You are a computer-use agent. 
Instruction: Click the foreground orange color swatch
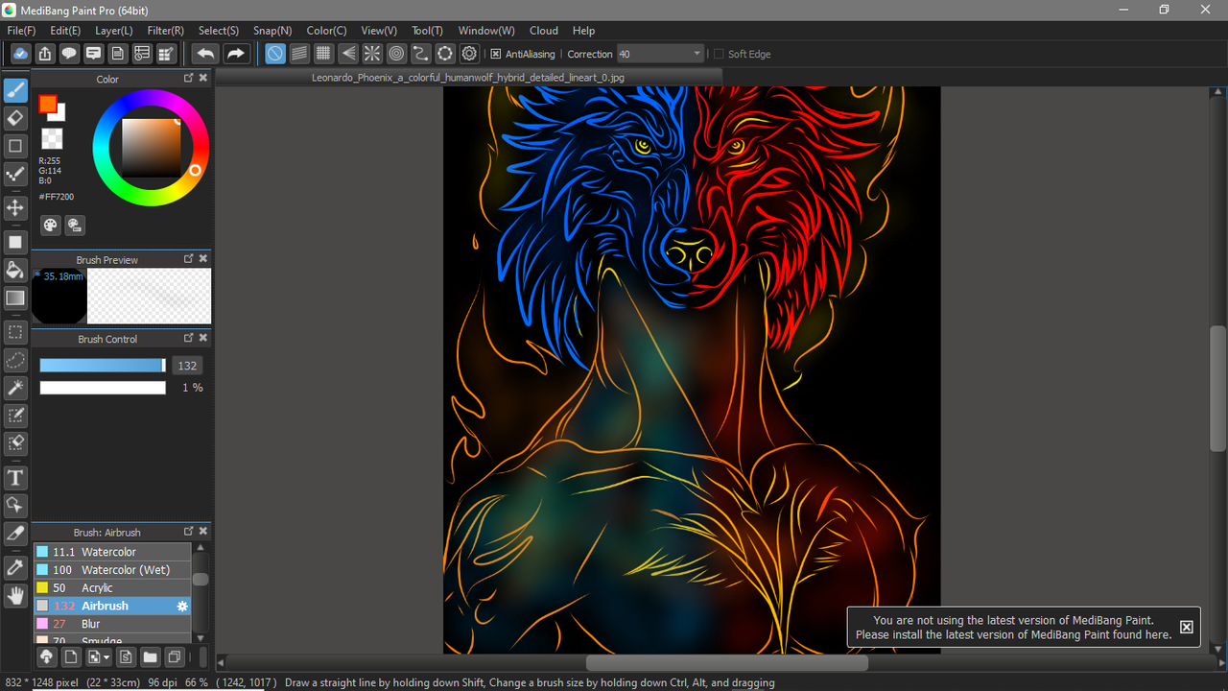[47, 104]
